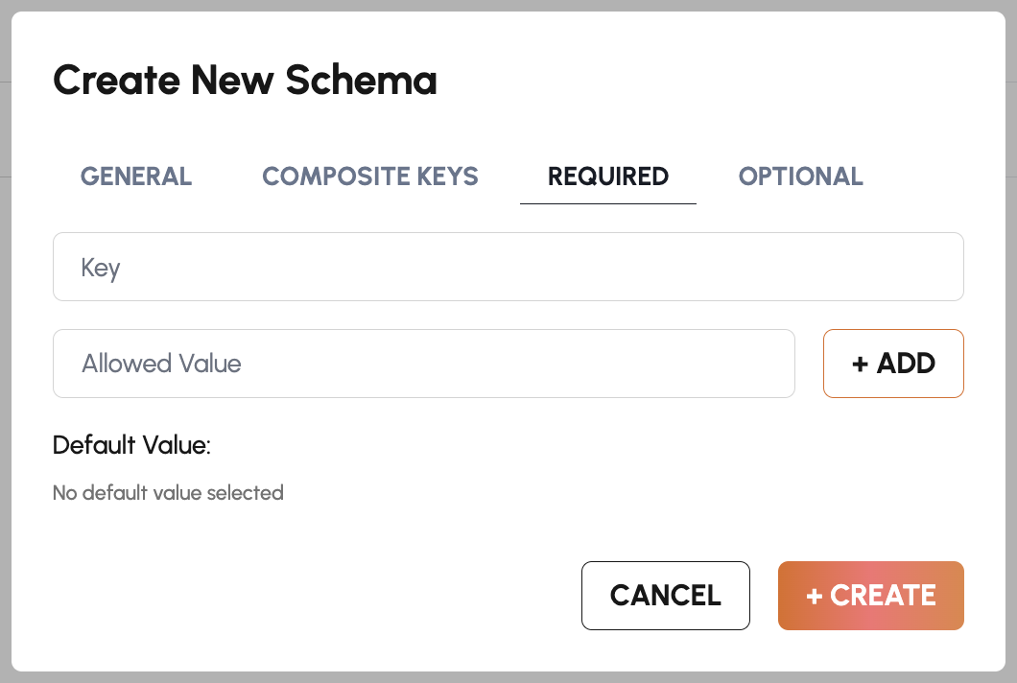Click the Default Value label

pyautogui.click(x=132, y=446)
